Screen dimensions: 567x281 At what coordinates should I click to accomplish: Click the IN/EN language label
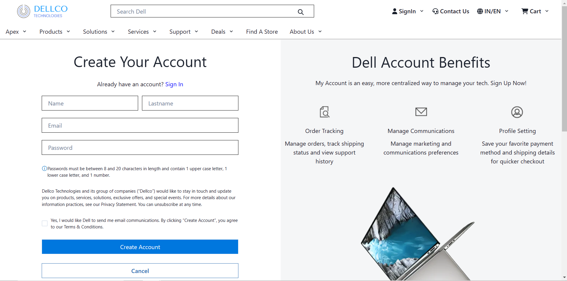point(492,11)
